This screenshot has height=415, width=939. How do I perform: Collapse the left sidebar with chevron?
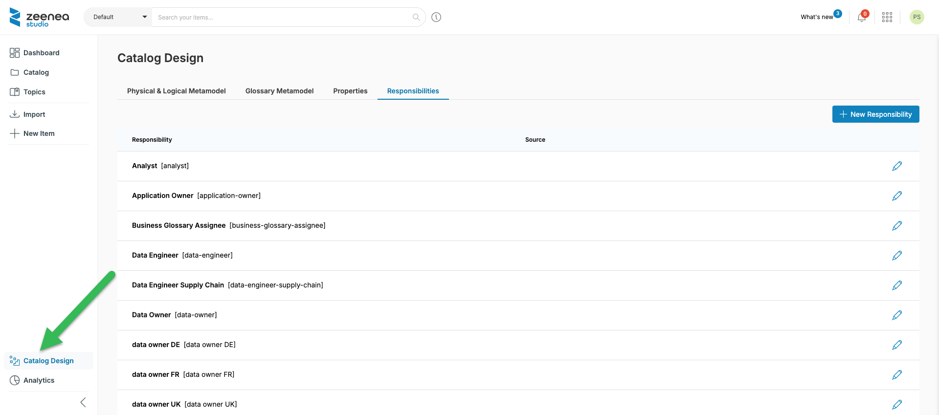83,402
